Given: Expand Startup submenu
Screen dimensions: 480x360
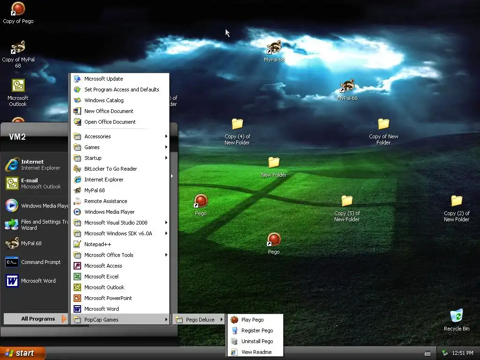Looking at the screenshot, I should 120,158.
